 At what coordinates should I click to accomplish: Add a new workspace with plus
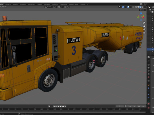88,4
